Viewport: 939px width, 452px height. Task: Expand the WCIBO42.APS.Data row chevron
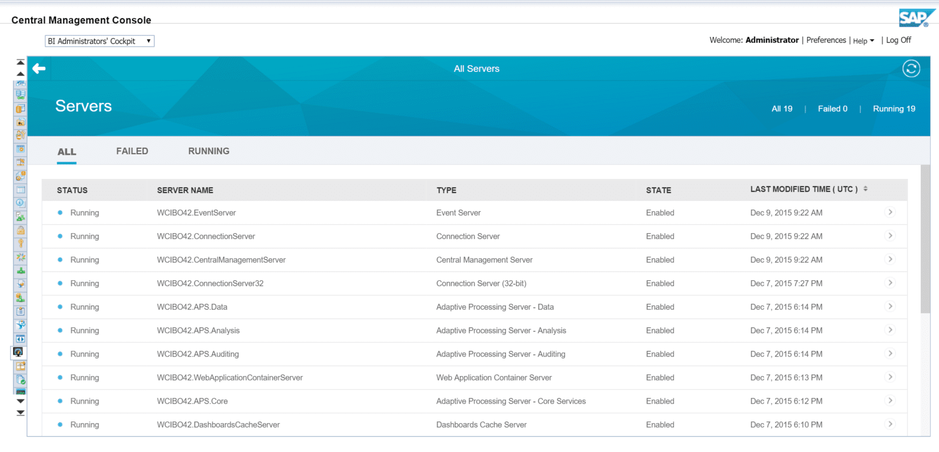(x=890, y=306)
